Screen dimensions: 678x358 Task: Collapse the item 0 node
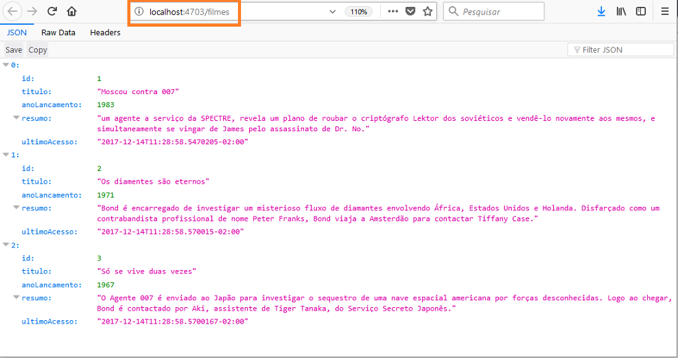(6, 65)
